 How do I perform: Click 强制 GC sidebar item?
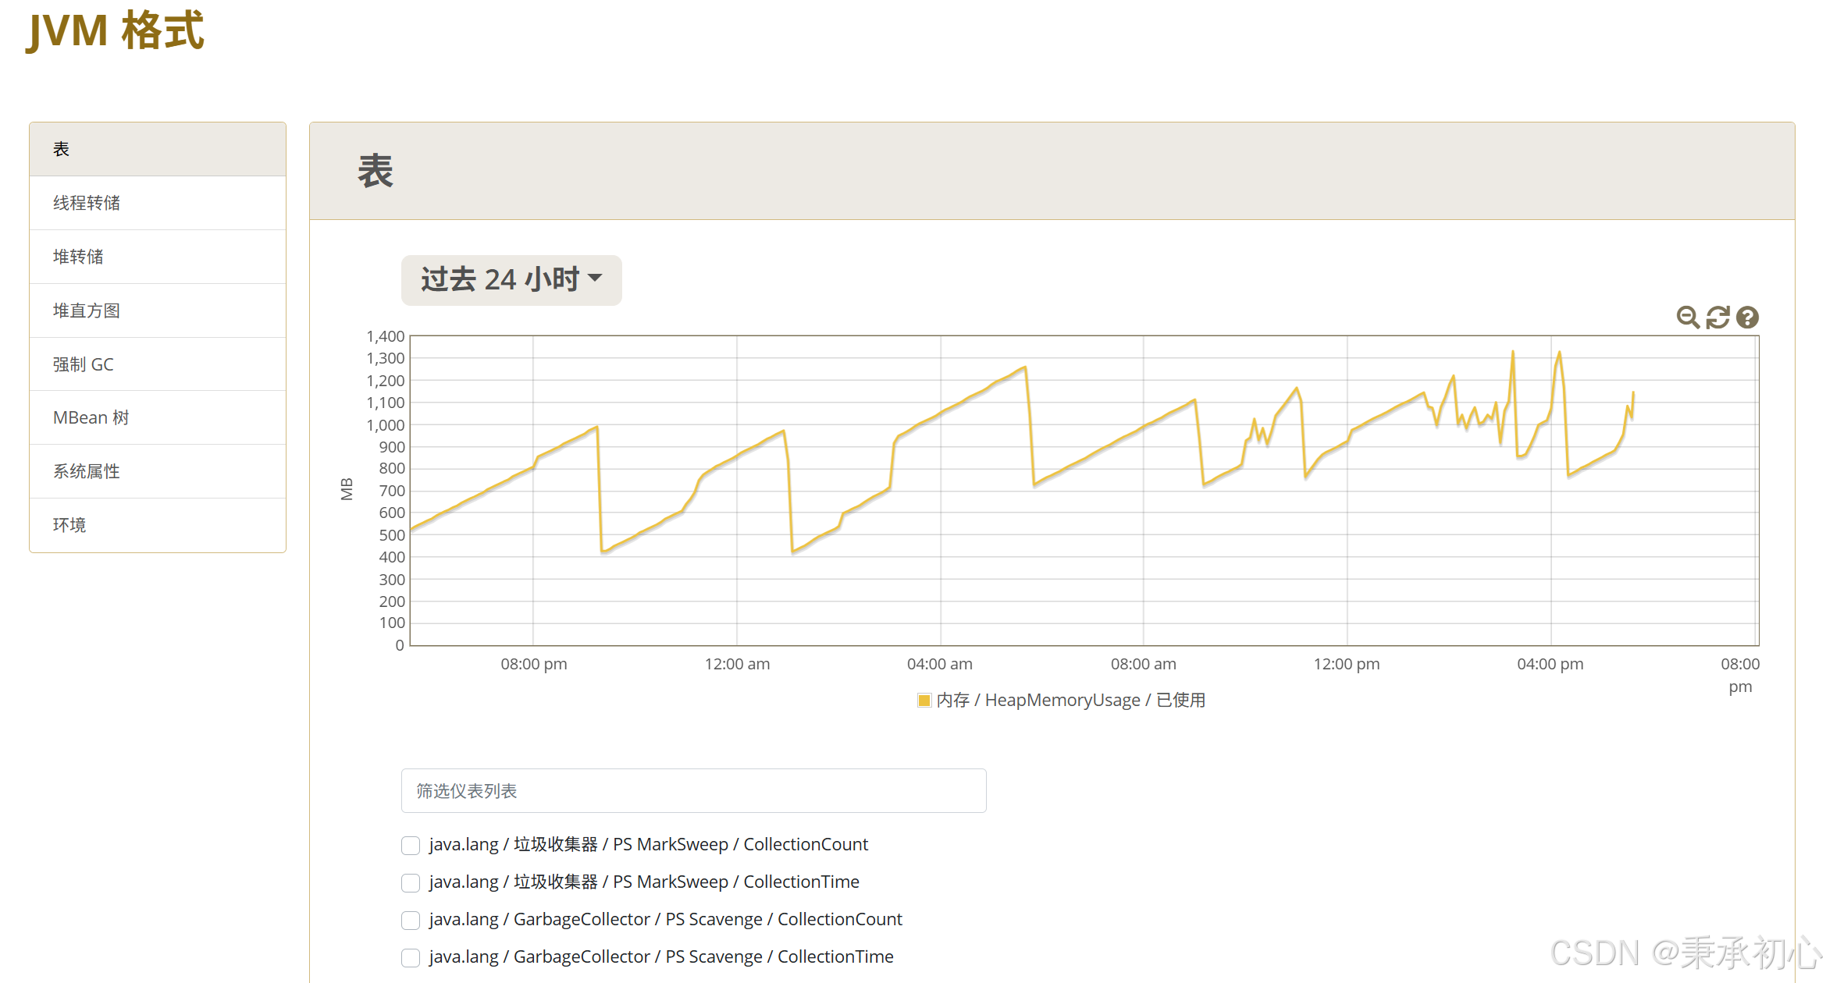tap(84, 364)
